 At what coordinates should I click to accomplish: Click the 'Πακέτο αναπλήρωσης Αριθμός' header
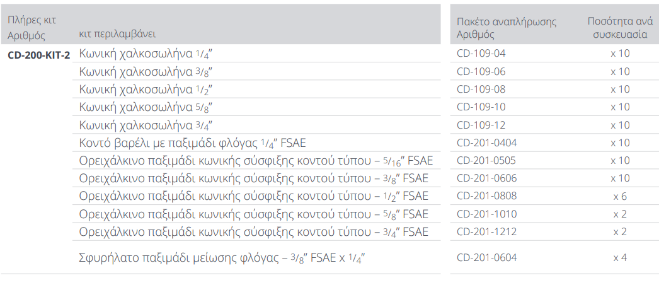click(x=507, y=28)
